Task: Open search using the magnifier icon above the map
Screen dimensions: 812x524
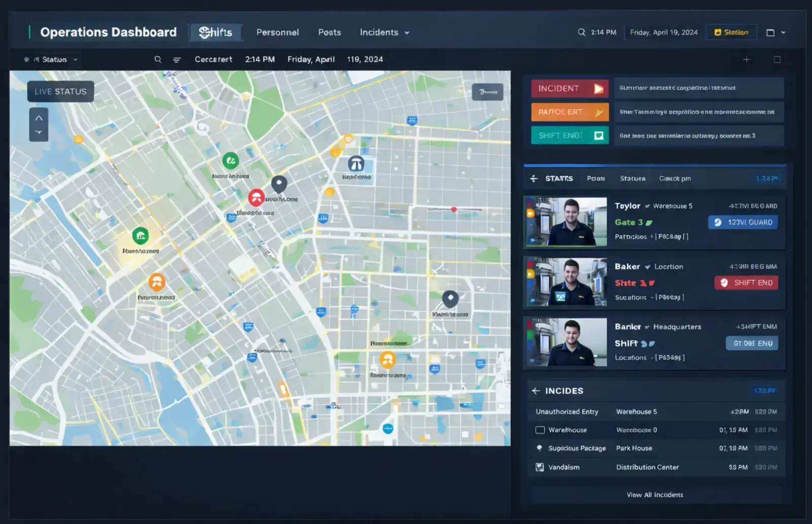Action: (158, 59)
